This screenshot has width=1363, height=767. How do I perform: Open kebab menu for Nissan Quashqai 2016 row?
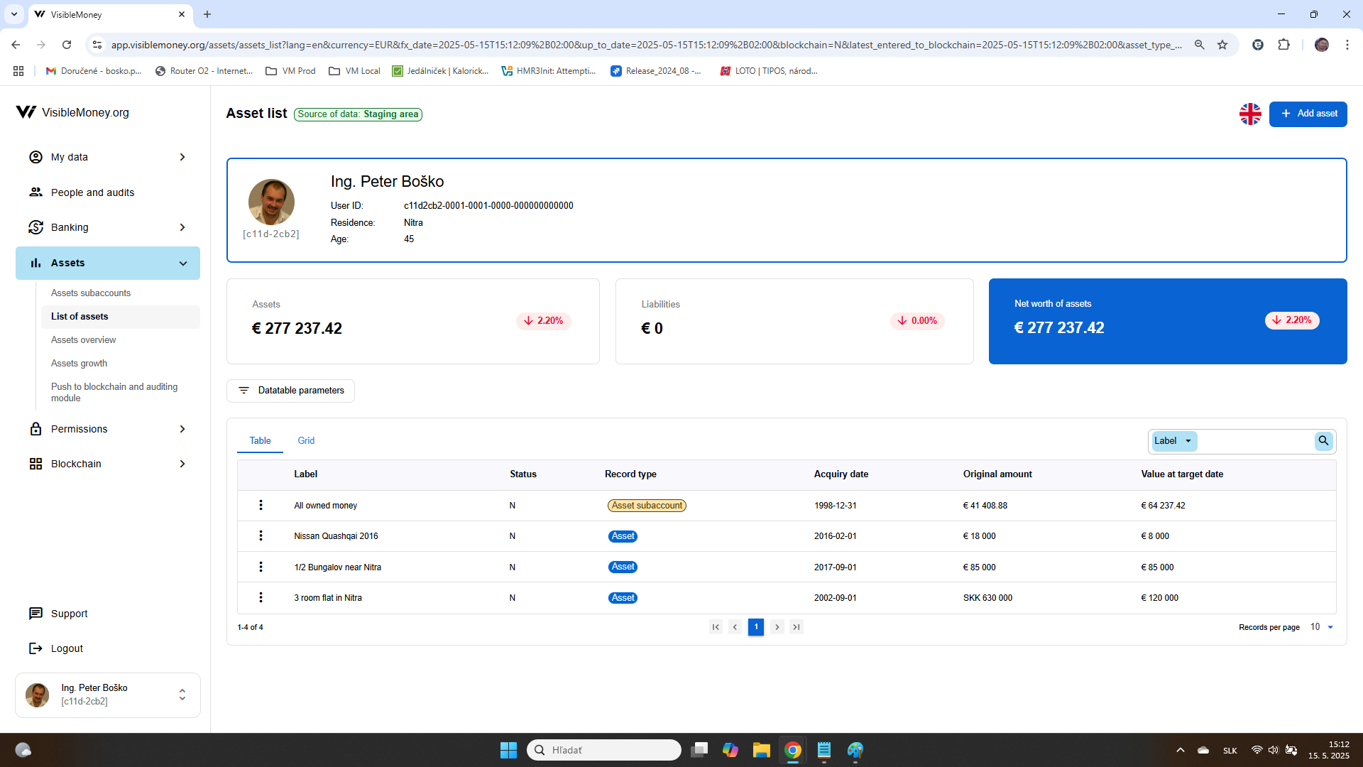tap(261, 535)
